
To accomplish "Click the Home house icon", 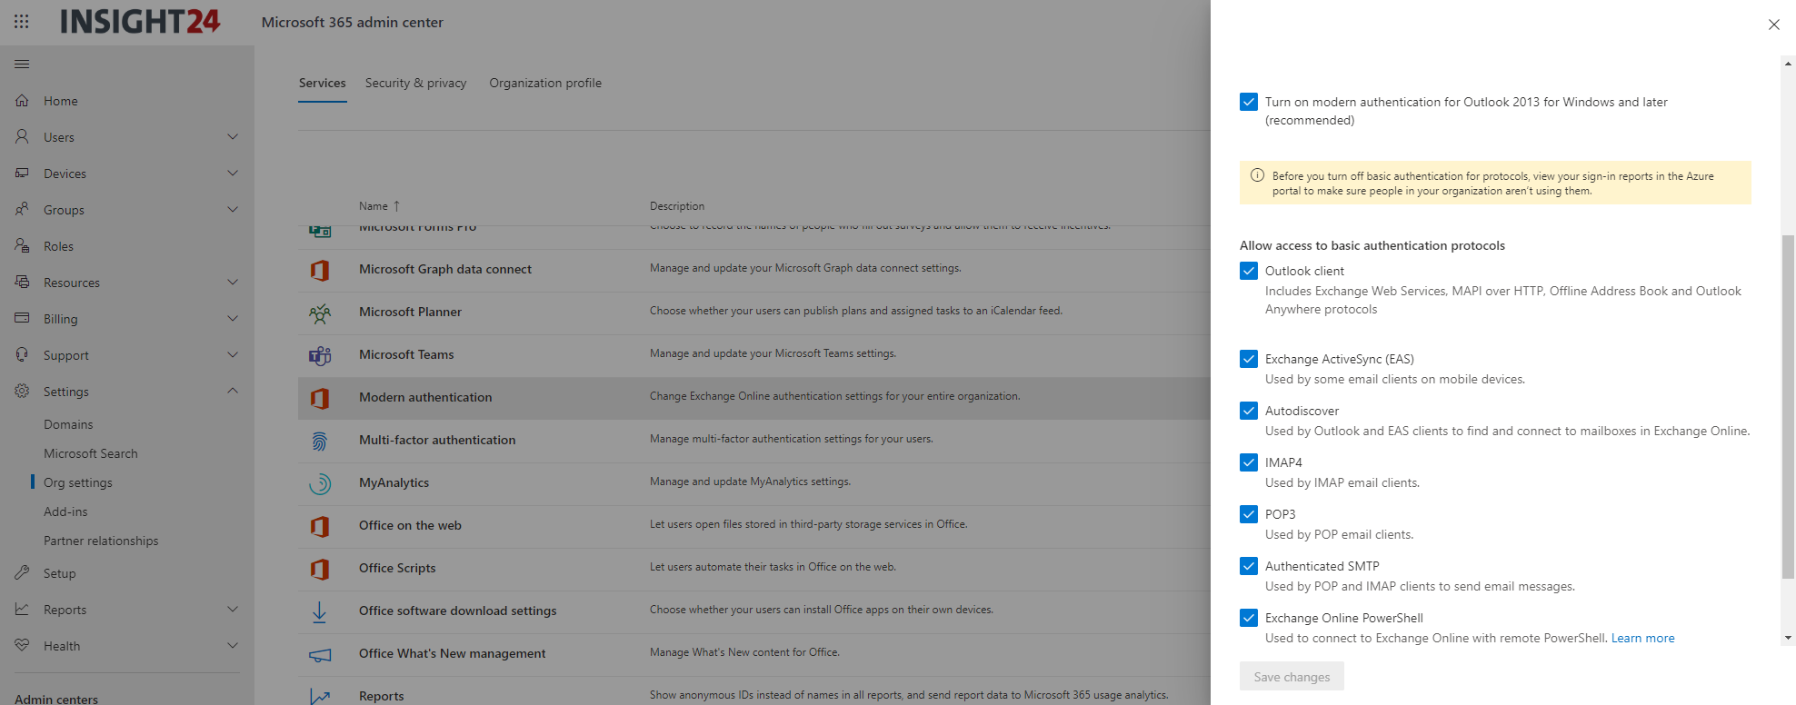I will (22, 100).
